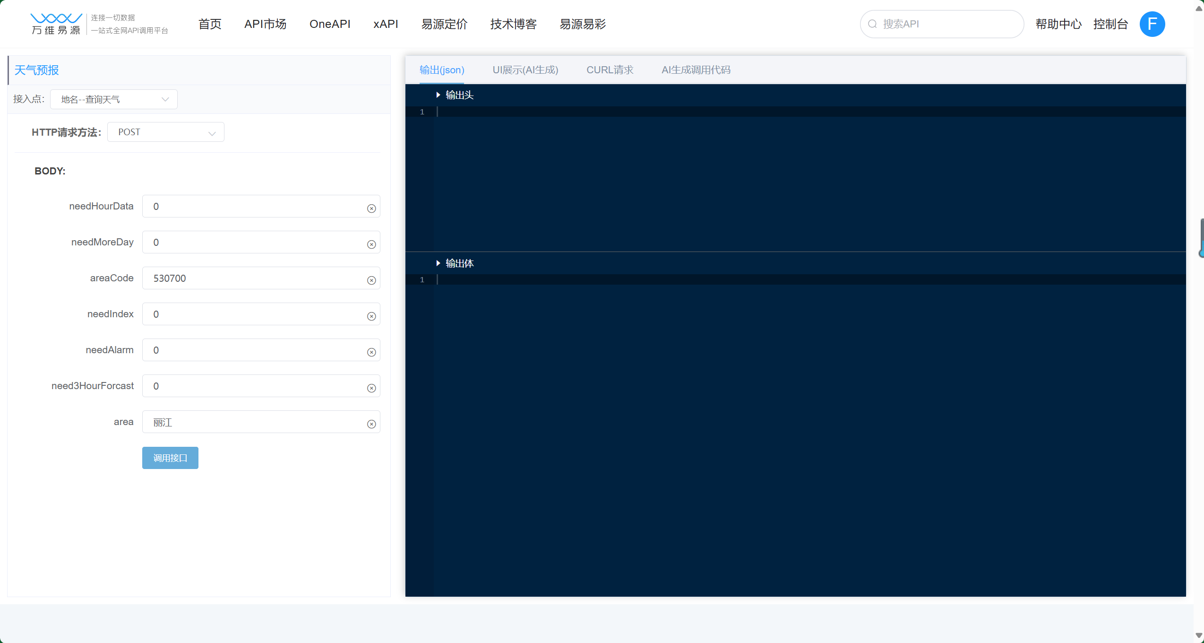
Task: Collapse the 输出体 section triangle
Action: coord(438,263)
